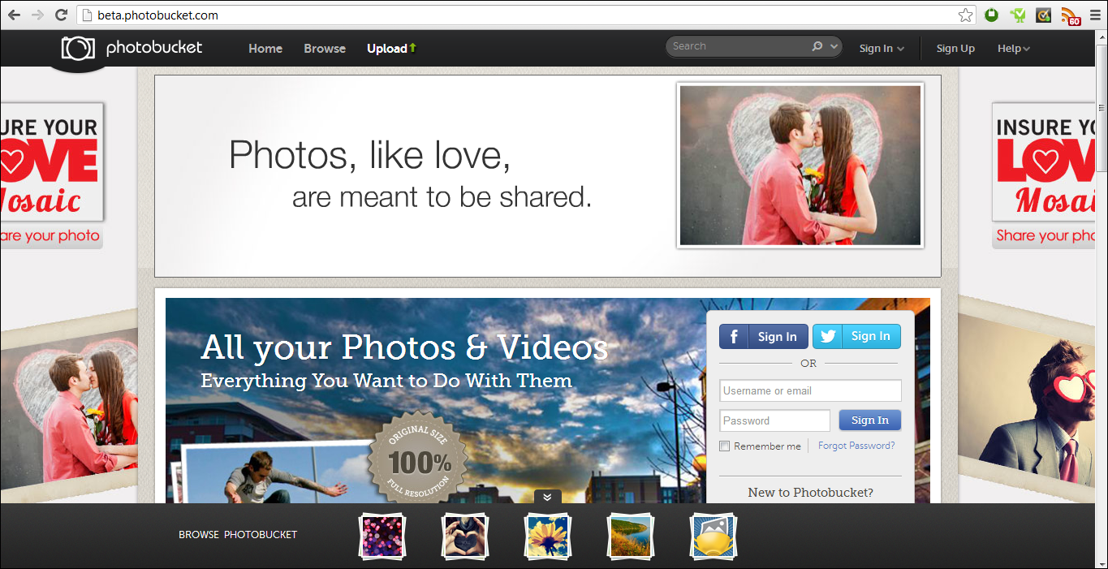
Task: Go to the Home tab
Action: (265, 49)
